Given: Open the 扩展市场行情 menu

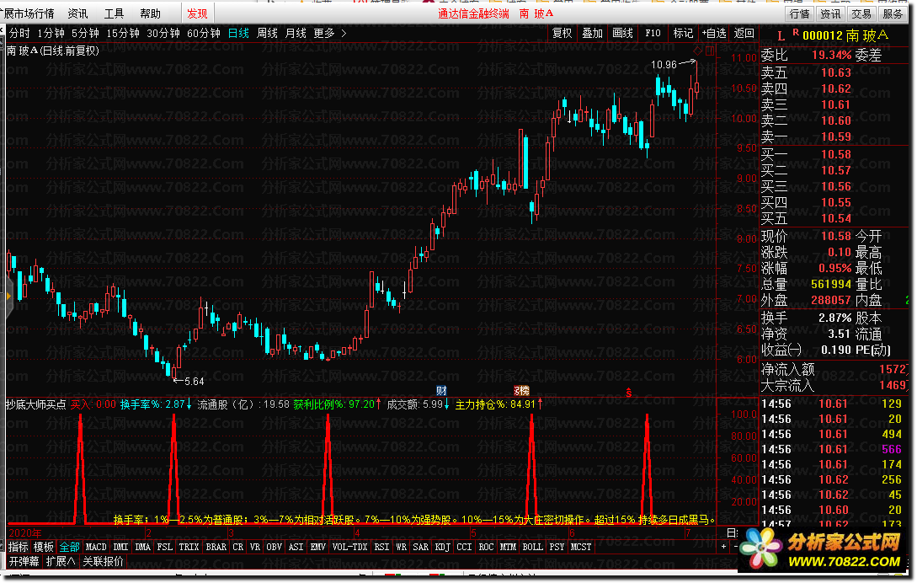Looking at the screenshot, I should (x=27, y=13).
